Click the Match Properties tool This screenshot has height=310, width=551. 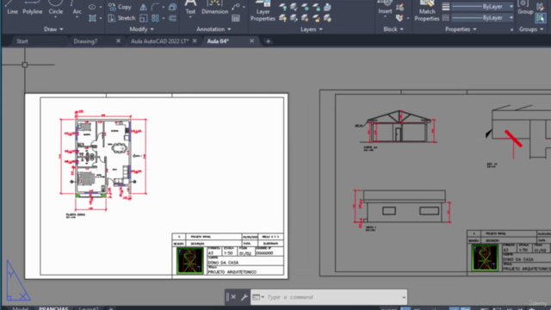tap(427, 10)
